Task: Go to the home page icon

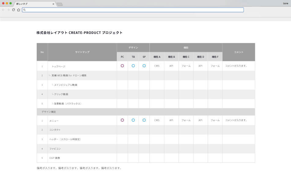Action: tap(19, 10)
